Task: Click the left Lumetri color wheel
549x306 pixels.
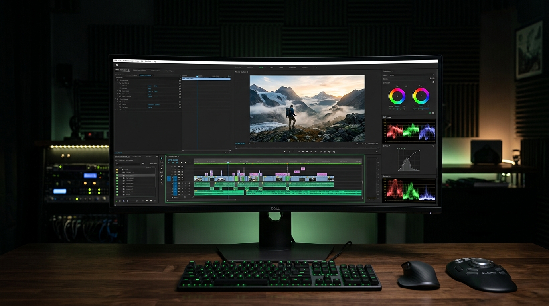Action: pyautogui.click(x=397, y=96)
